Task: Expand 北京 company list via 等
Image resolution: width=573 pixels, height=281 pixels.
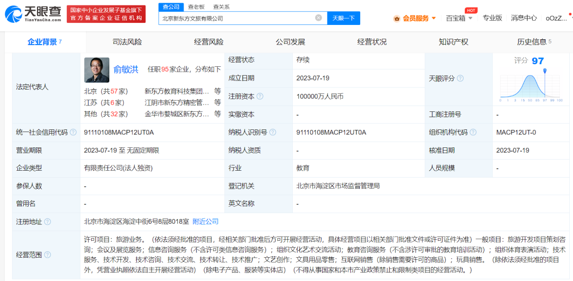Action: tap(218, 91)
